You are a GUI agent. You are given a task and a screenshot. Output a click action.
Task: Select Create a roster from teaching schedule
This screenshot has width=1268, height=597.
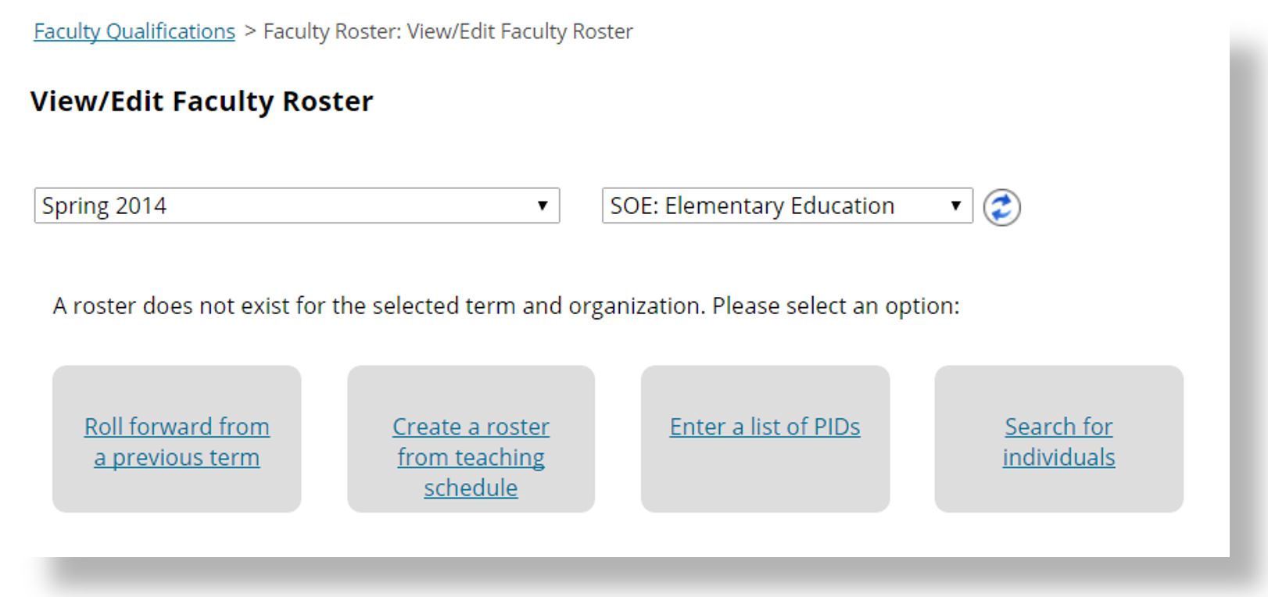pos(471,456)
